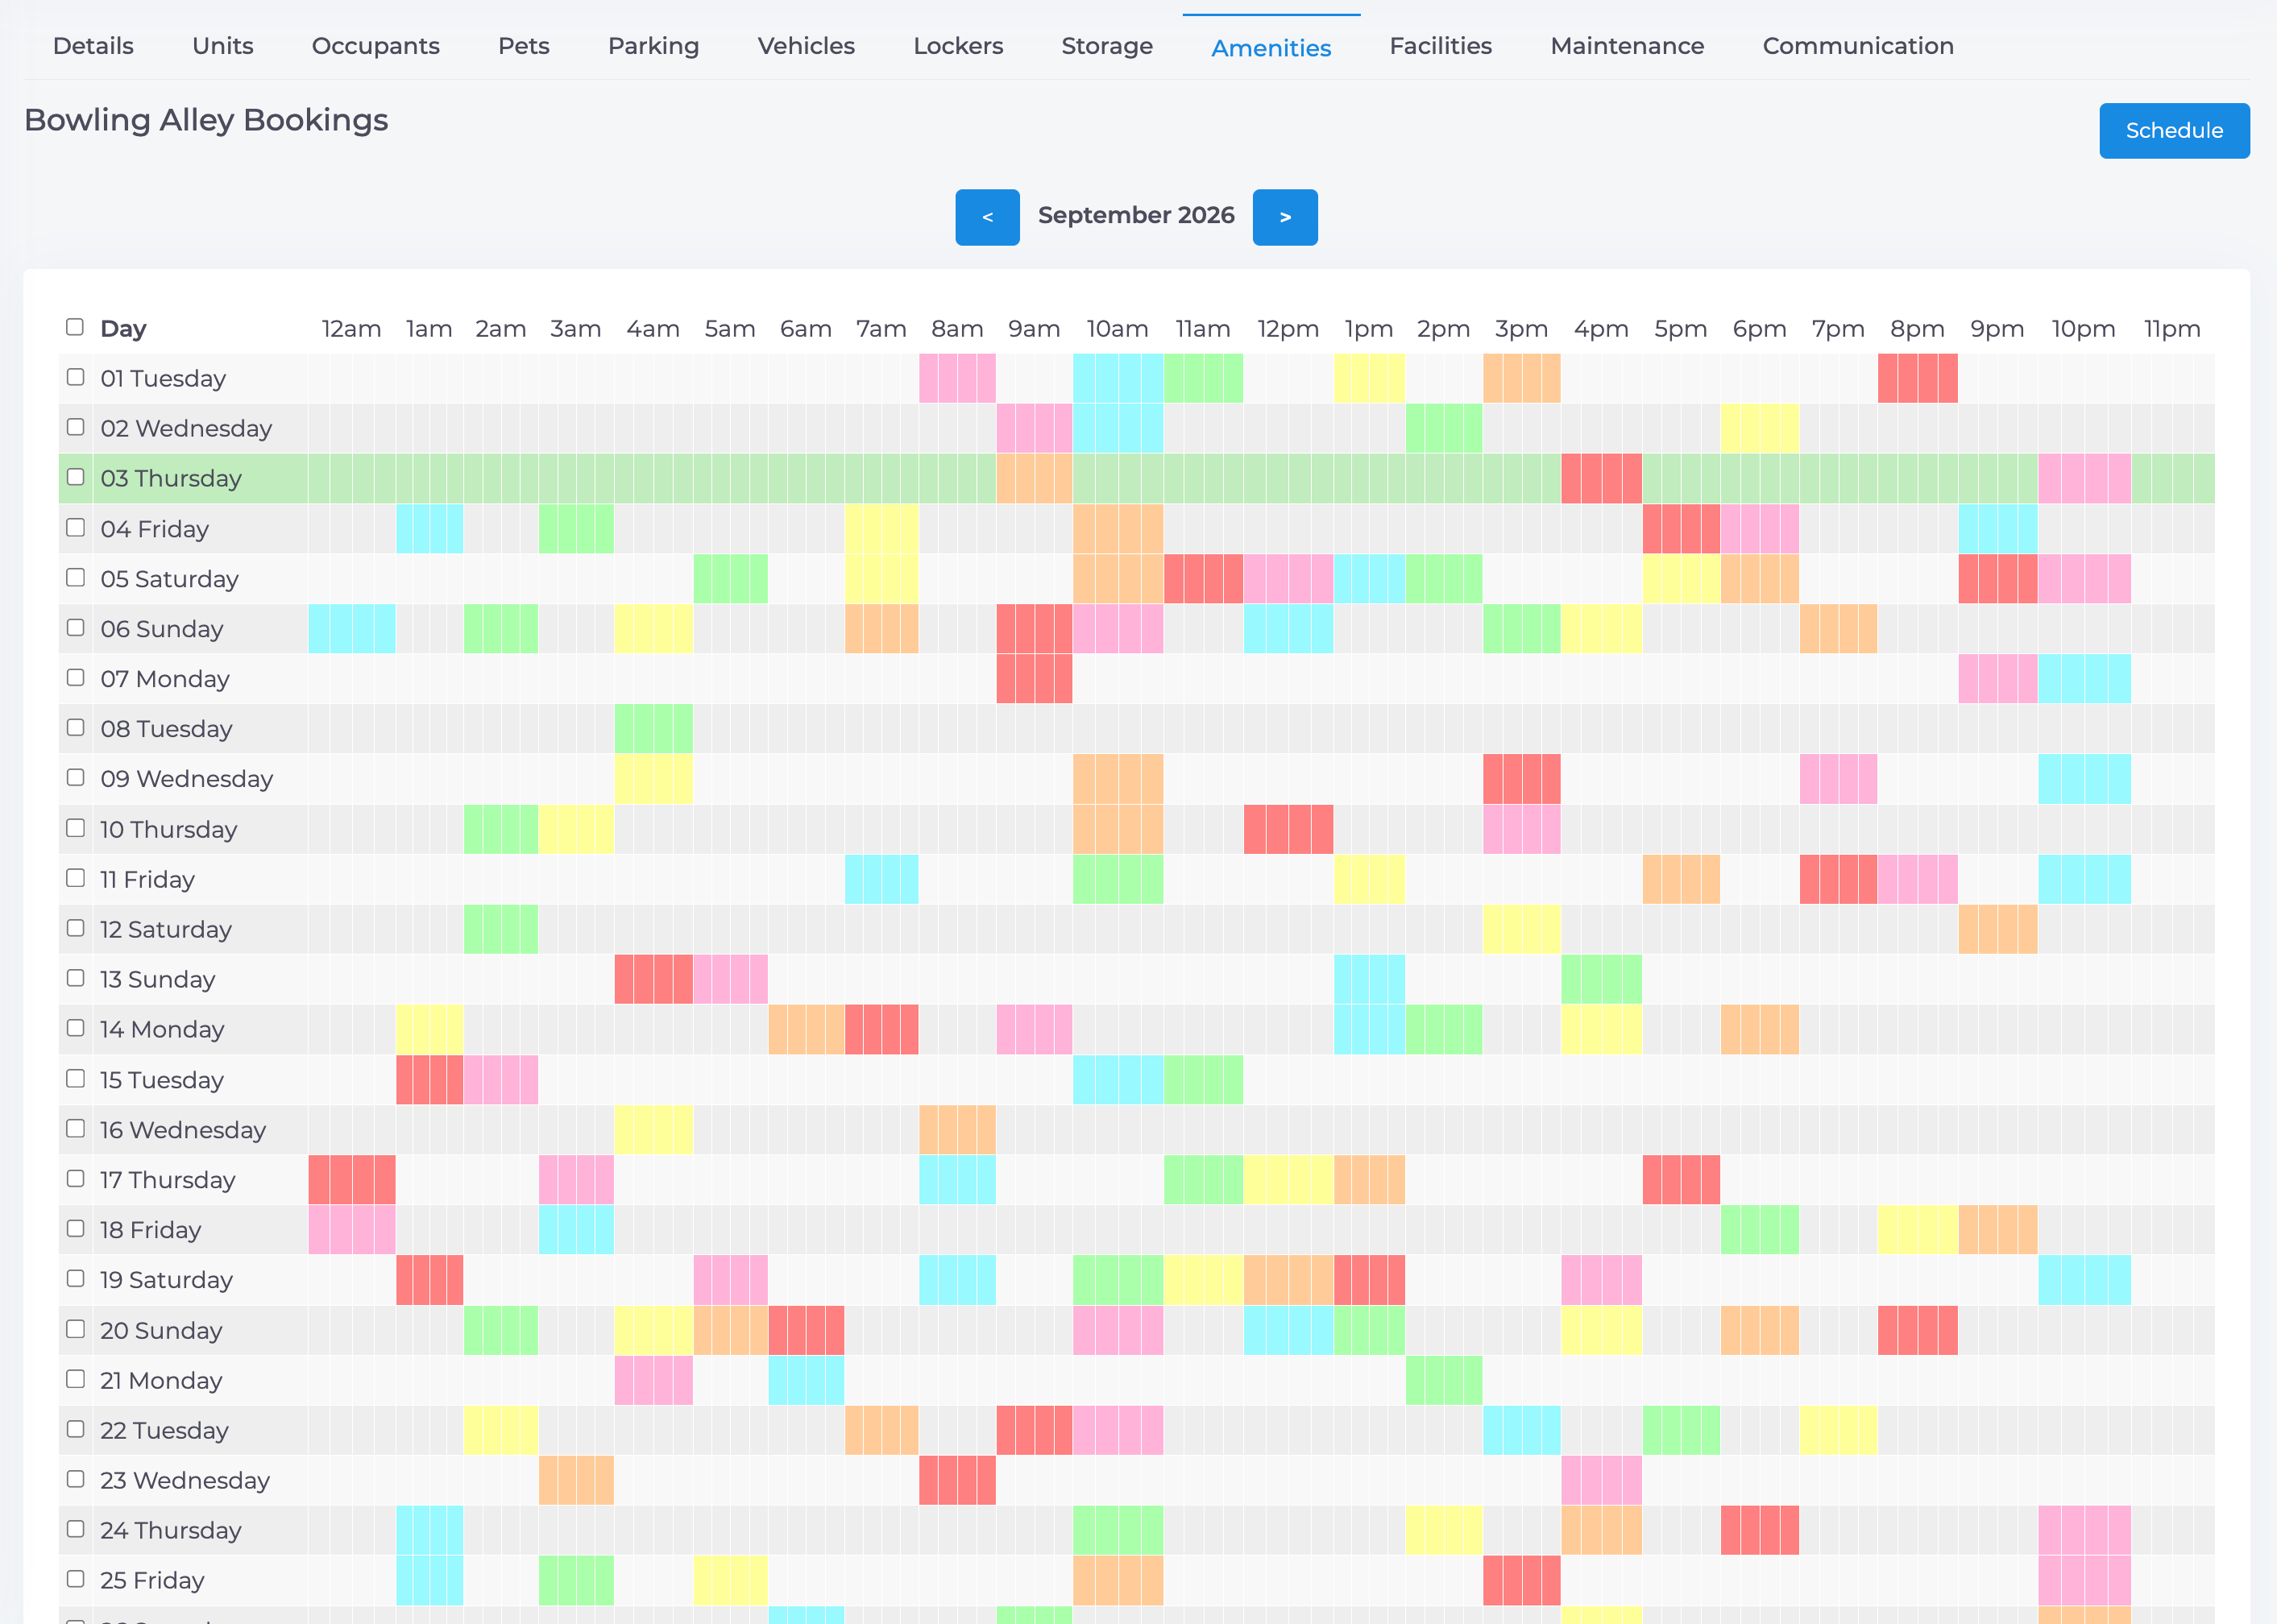Advance to the next month
The width and height of the screenshot is (2277, 1624).
pyautogui.click(x=1285, y=217)
